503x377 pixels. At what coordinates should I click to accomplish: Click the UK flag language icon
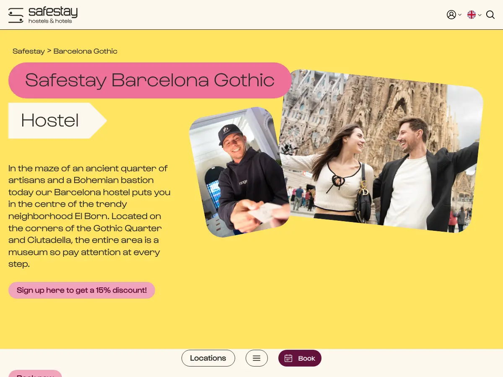click(472, 15)
